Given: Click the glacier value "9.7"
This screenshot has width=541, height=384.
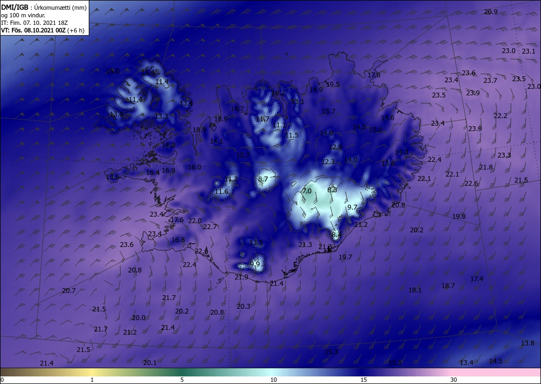Looking at the screenshot, I should tap(352, 207).
